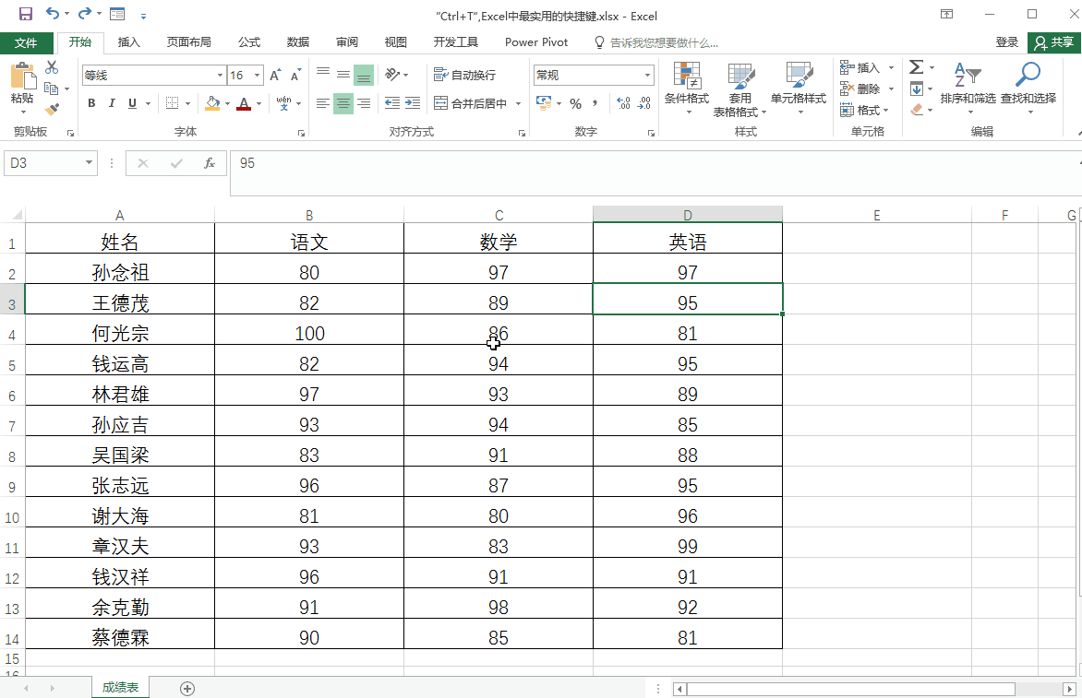Increase font size with the larger A icon
Viewport: 1082px width, 698px height.
[275, 75]
